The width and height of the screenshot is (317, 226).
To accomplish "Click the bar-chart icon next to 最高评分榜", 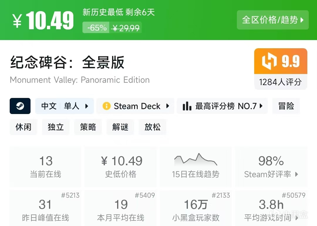I will pos(187,106).
